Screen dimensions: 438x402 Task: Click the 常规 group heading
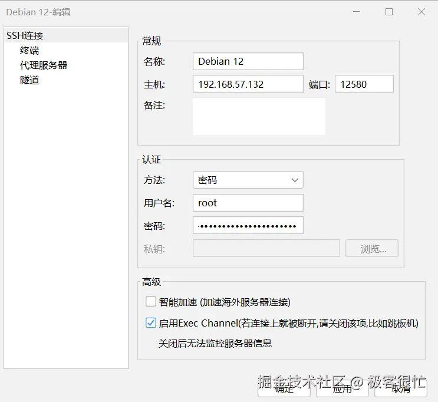click(x=152, y=41)
